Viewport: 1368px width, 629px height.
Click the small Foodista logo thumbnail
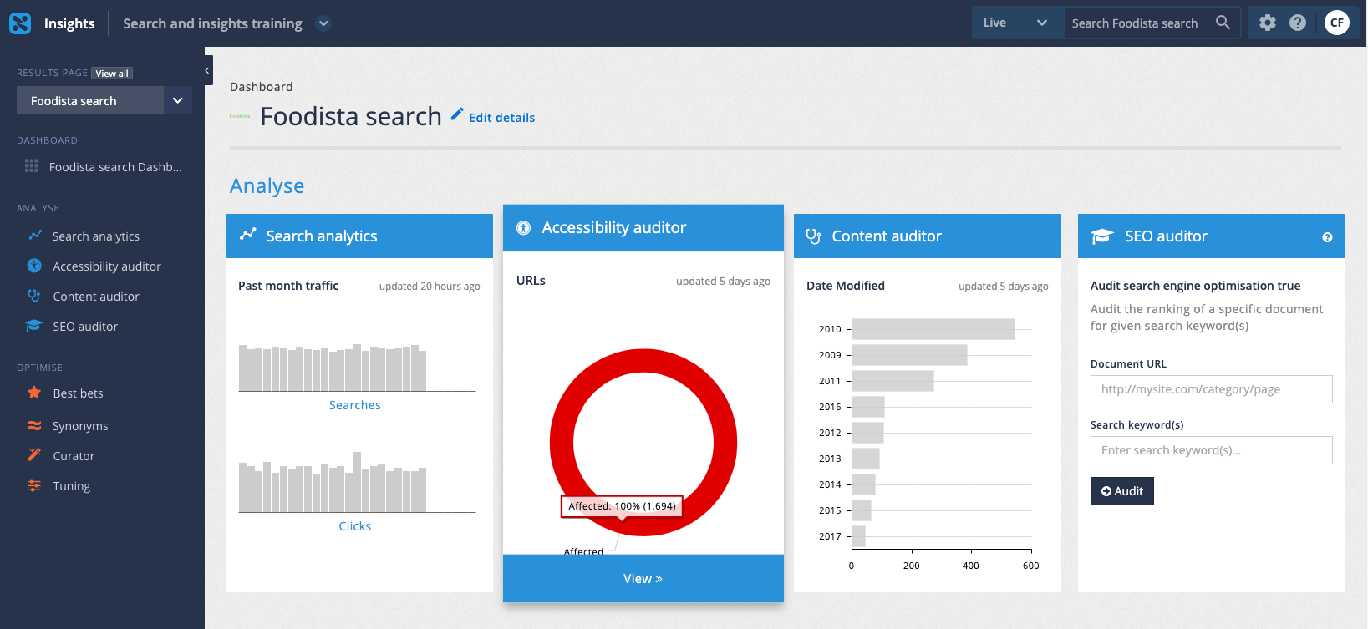point(240,116)
